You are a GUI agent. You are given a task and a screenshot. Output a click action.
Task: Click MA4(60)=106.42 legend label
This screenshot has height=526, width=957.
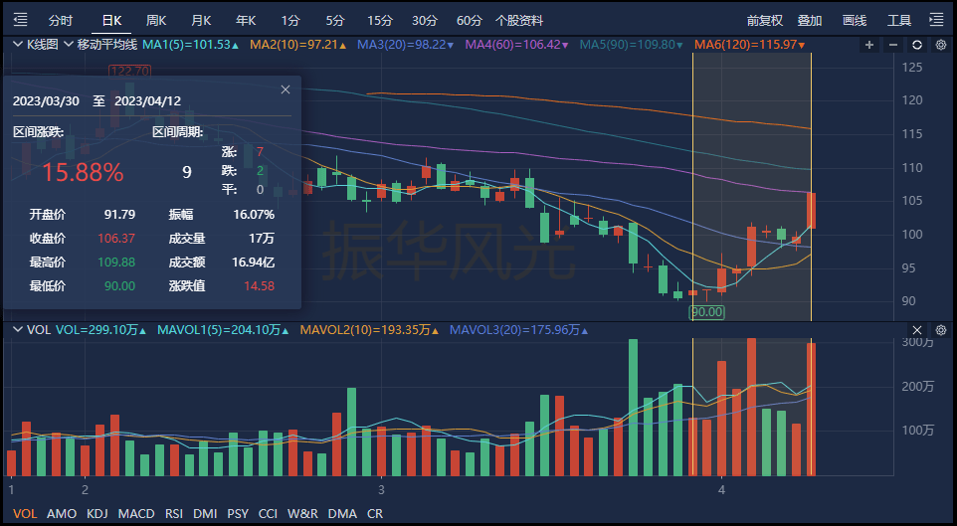click(517, 45)
